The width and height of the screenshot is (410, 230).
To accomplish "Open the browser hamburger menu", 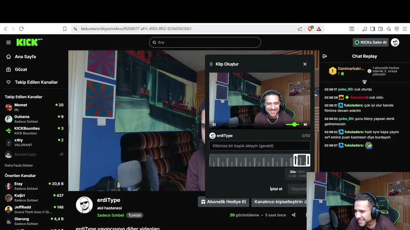I will pyautogui.click(x=405, y=29).
